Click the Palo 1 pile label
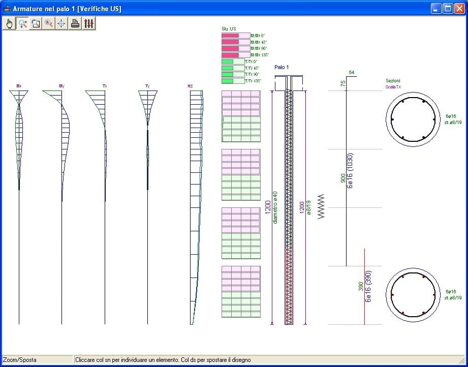 coord(282,67)
